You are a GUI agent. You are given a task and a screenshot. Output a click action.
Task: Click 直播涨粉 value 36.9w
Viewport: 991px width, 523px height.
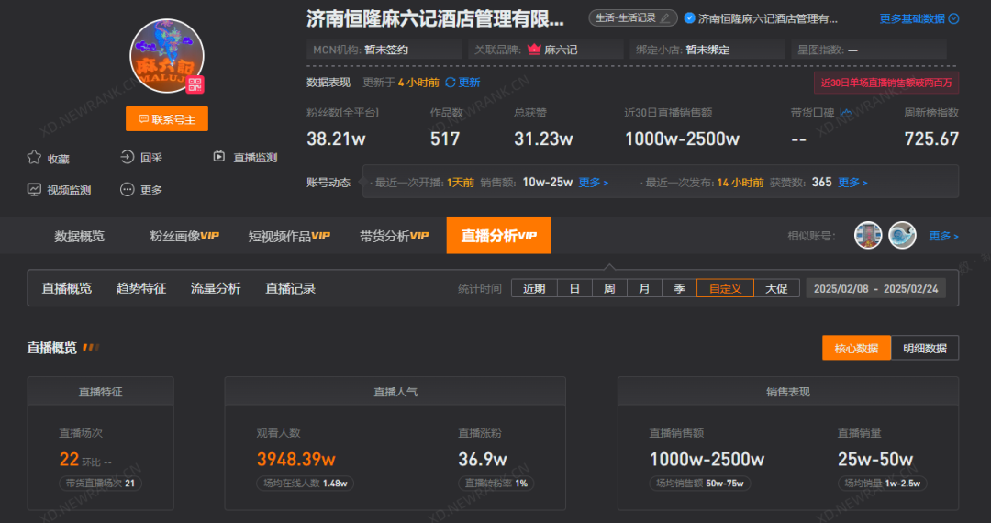[x=483, y=459]
